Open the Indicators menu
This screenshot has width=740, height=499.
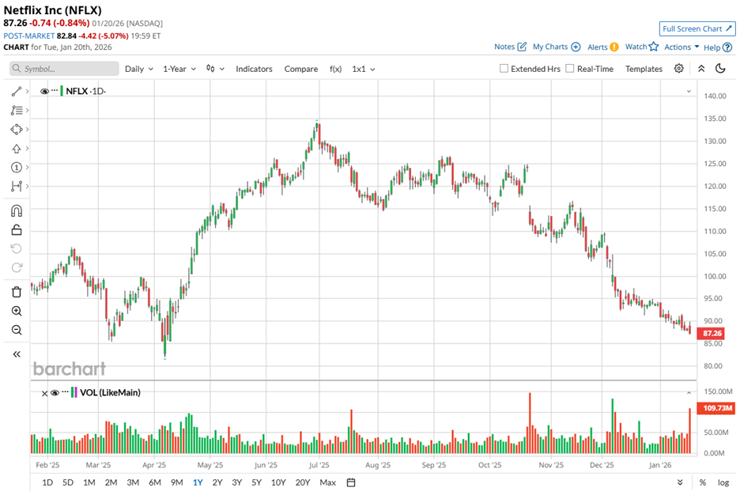(x=254, y=69)
